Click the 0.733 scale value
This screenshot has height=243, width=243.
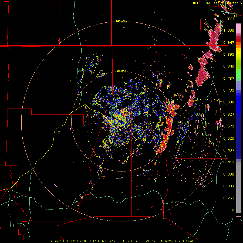229,90
